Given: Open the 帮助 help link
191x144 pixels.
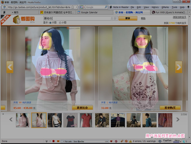Looking at the screenshot, I should tap(143, 18).
